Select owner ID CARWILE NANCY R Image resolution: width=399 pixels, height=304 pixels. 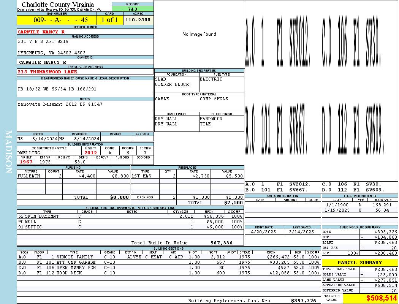tap(43, 62)
